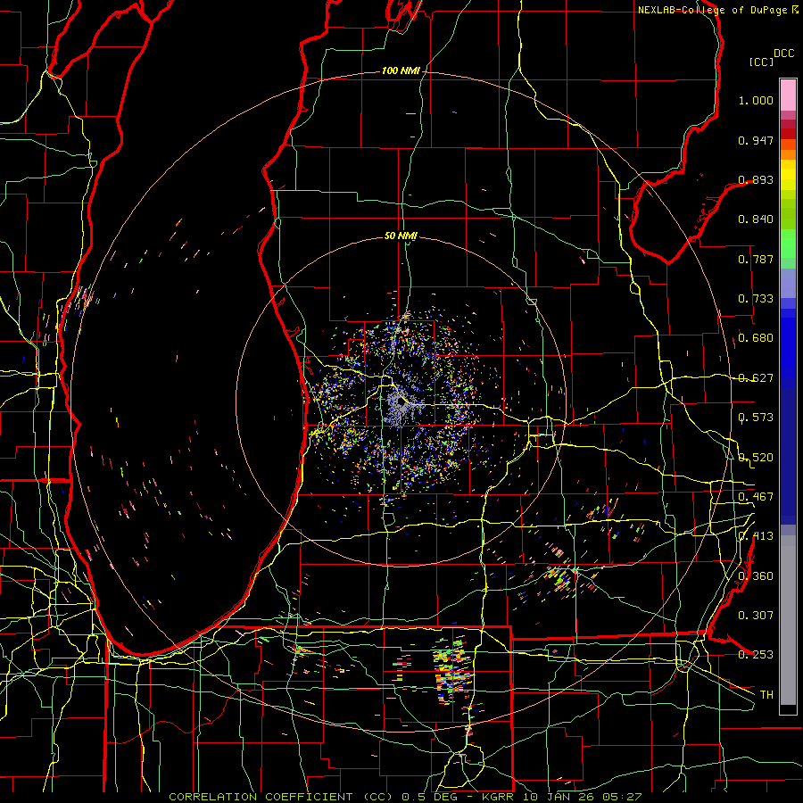Click the DCC label above color scale
Image resolution: width=803 pixels, height=803 pixels.
(x=784, y=54)
